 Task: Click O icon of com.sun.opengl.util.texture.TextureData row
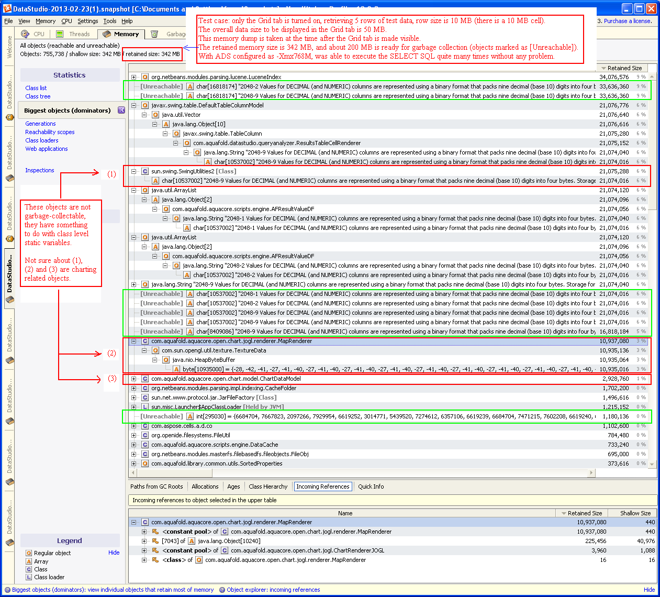pos(155,350)
